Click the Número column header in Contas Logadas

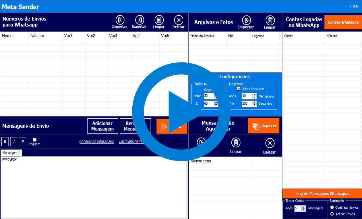pyautogui.click(x=343, y=36)
